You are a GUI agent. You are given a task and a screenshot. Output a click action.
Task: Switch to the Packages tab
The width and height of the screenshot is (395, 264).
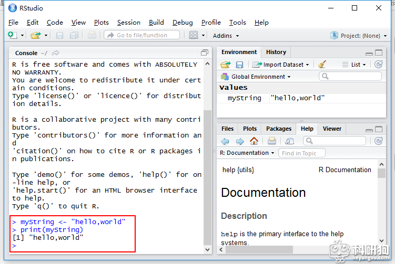[279, 129]
